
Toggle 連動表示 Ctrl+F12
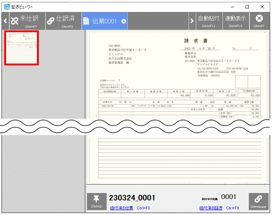236,21
